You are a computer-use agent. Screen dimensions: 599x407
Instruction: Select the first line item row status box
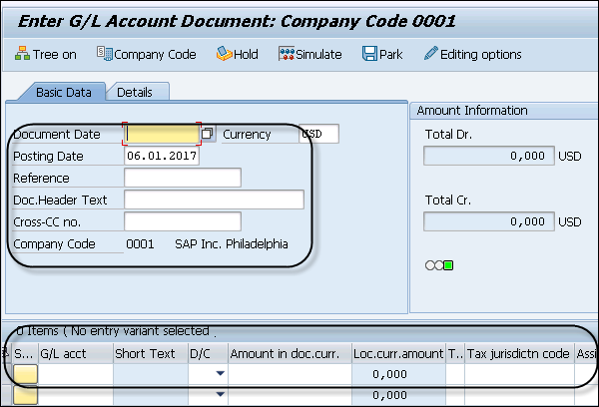(x=23, y=374)
